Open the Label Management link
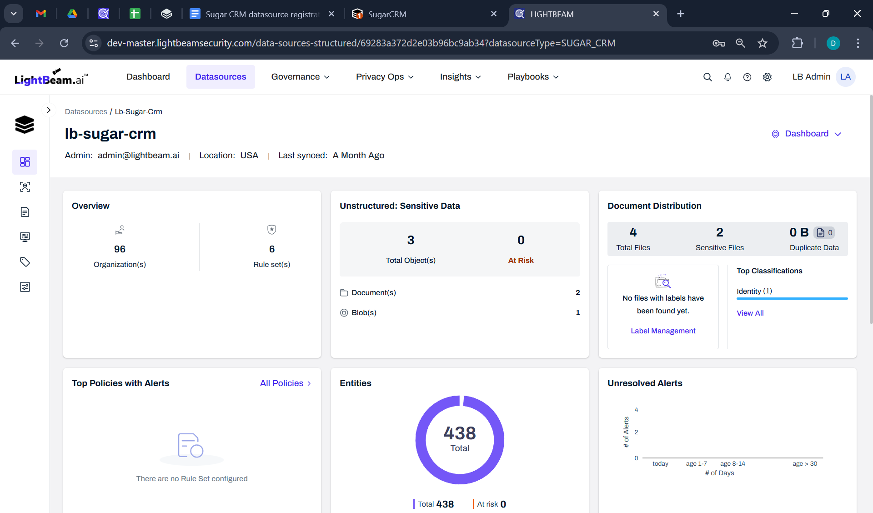873x513 pixels. click(663, 331)
